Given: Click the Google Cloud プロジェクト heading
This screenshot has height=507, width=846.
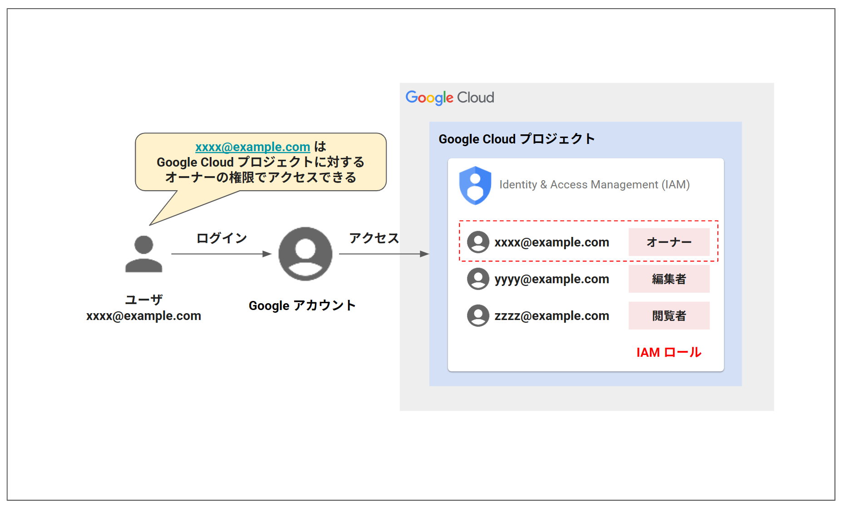Looking at the screenshot, I should coord(516,139).
